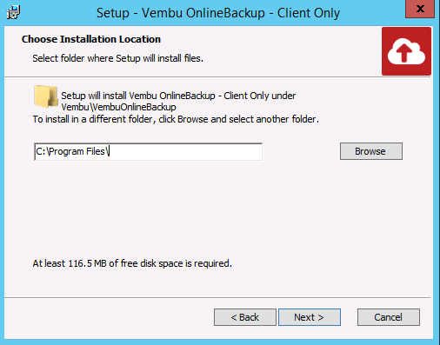
Task: Click the 'Vembu\VembuOnlineBackup' path text
Action: pyautogui.click(x=118, y=107)
